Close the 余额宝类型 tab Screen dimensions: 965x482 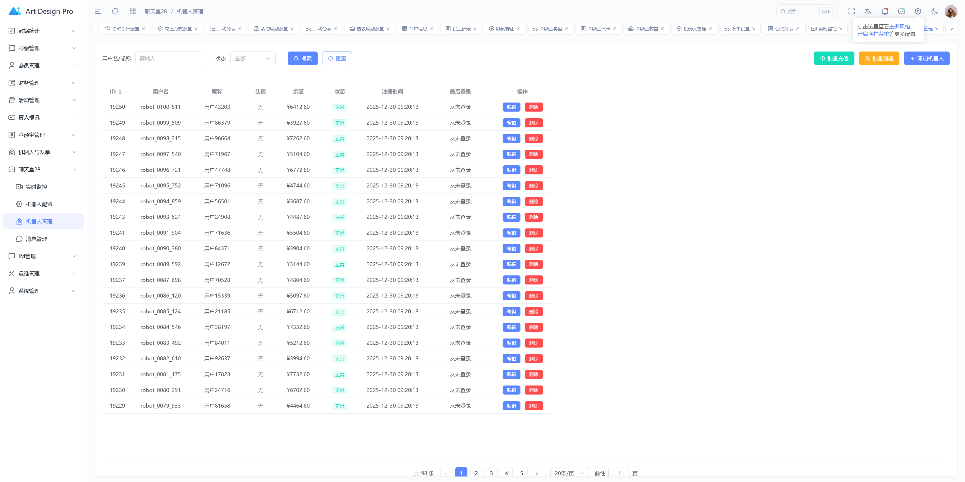coord(566,29)
